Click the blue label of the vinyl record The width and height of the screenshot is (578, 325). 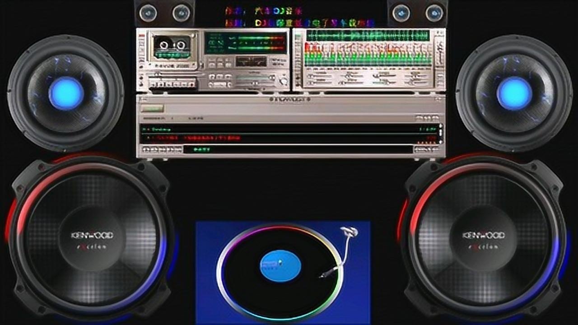pyautogui.click(x=280, y=265)
